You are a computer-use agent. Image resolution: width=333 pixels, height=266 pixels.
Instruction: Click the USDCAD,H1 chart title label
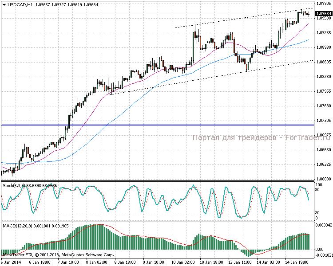pyautogui.click(x=17, y=4)
